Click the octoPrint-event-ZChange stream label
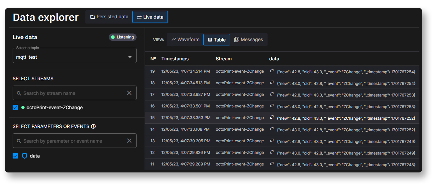Viewport: 444px width, 194px height. 55,107
